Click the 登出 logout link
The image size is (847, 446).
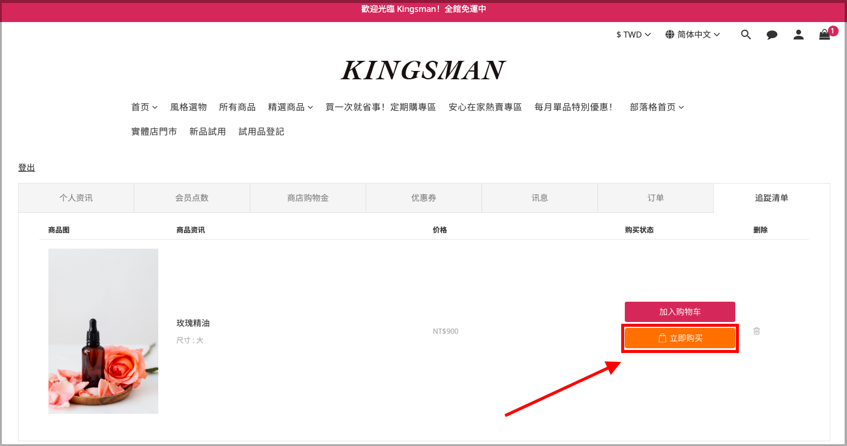click(x=26, y=168)
